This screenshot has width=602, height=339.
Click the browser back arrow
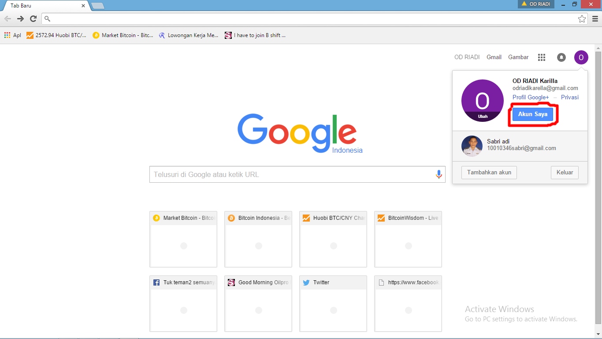click(7, 19)
